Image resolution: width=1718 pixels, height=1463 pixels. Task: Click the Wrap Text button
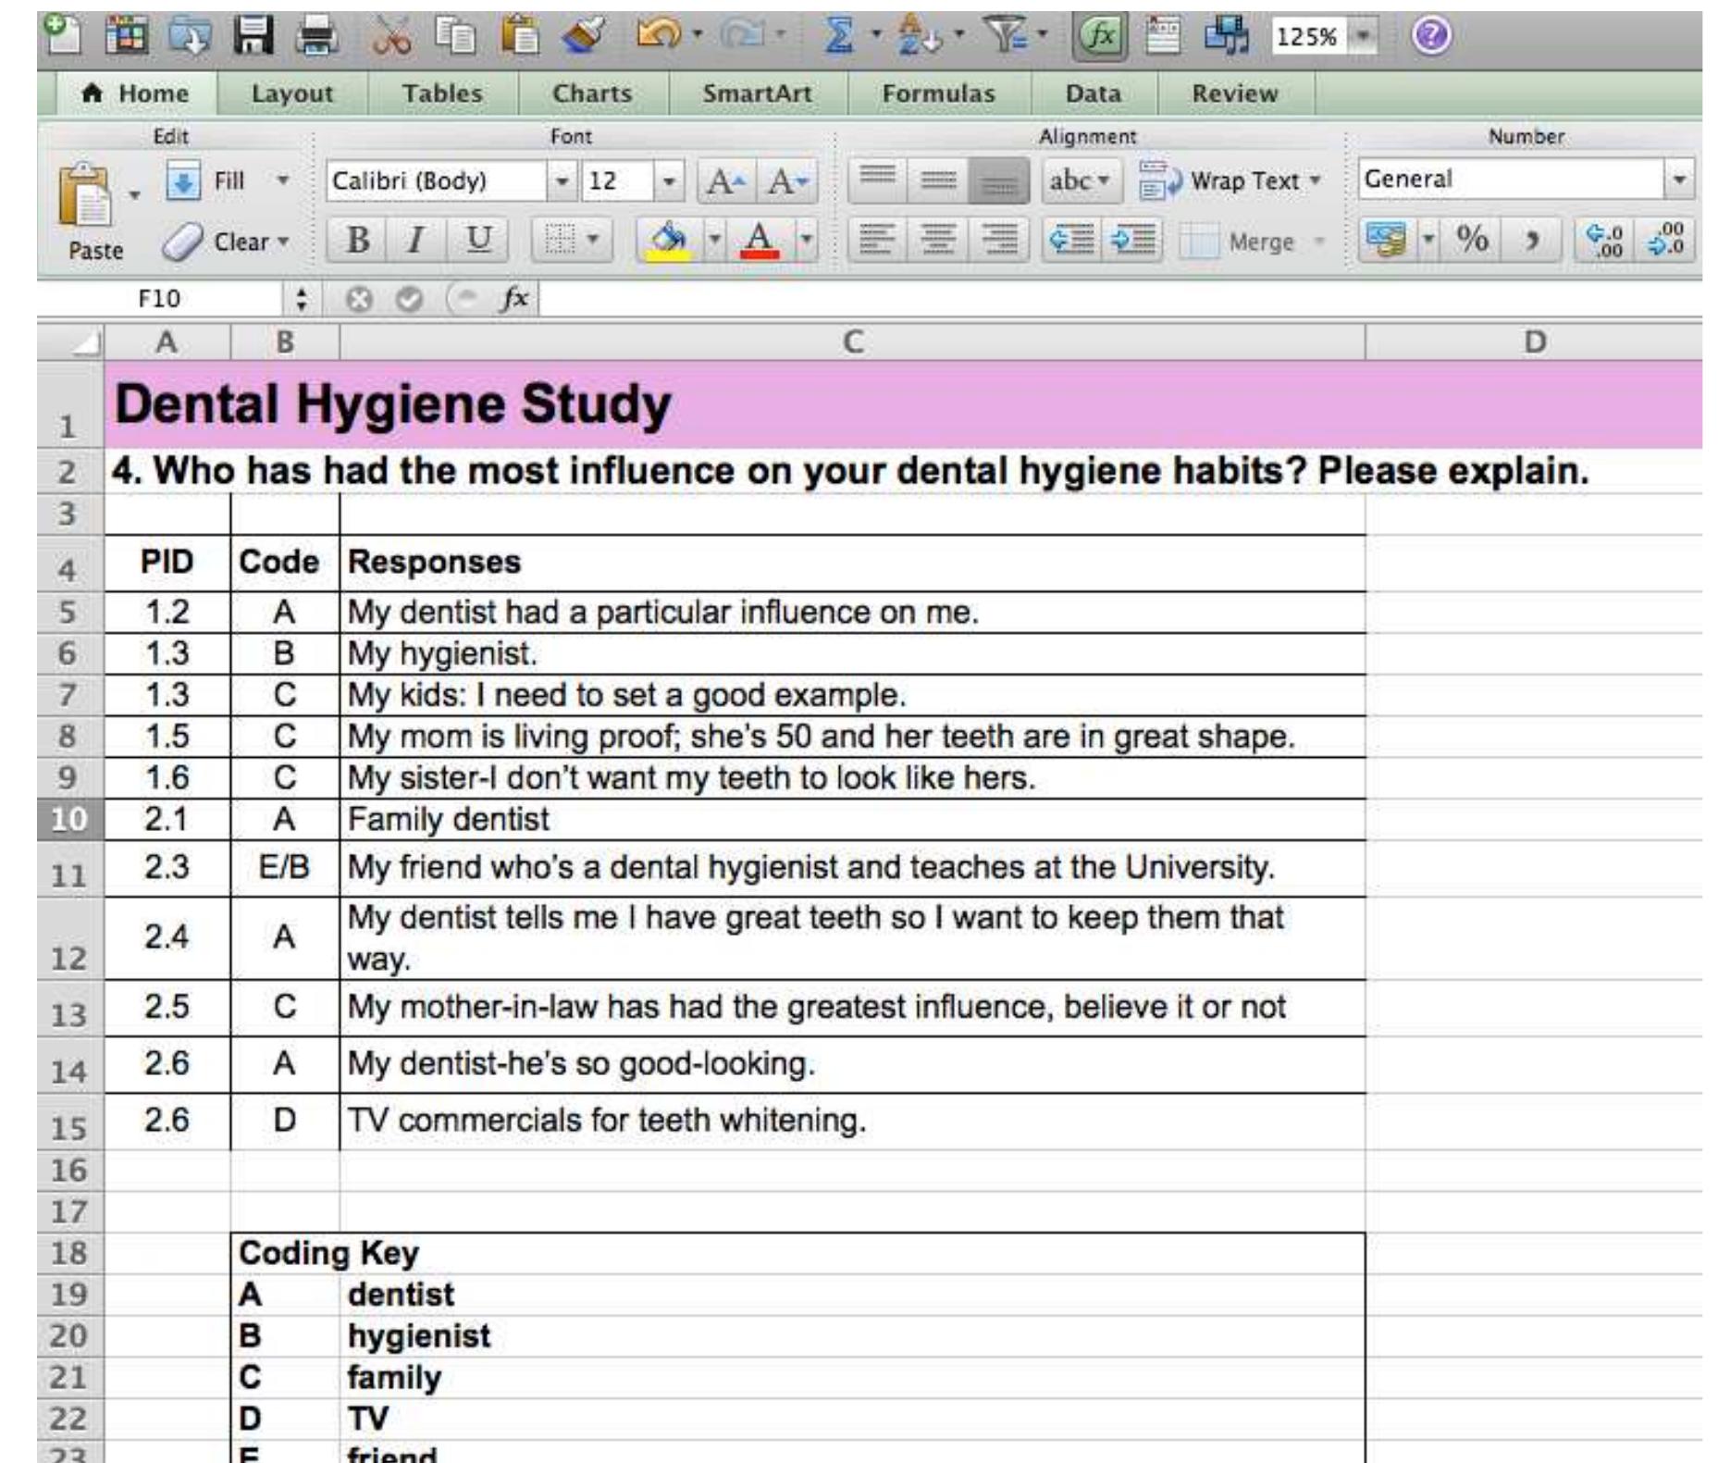[1230, 180]
